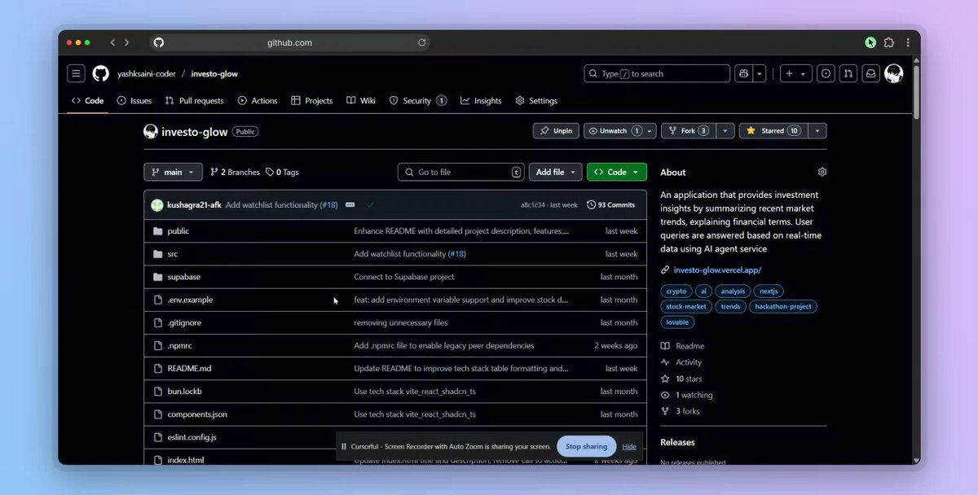Open the issues icon in header
The height and width of the screenshot is (495, 978).
tap(826, 73)
